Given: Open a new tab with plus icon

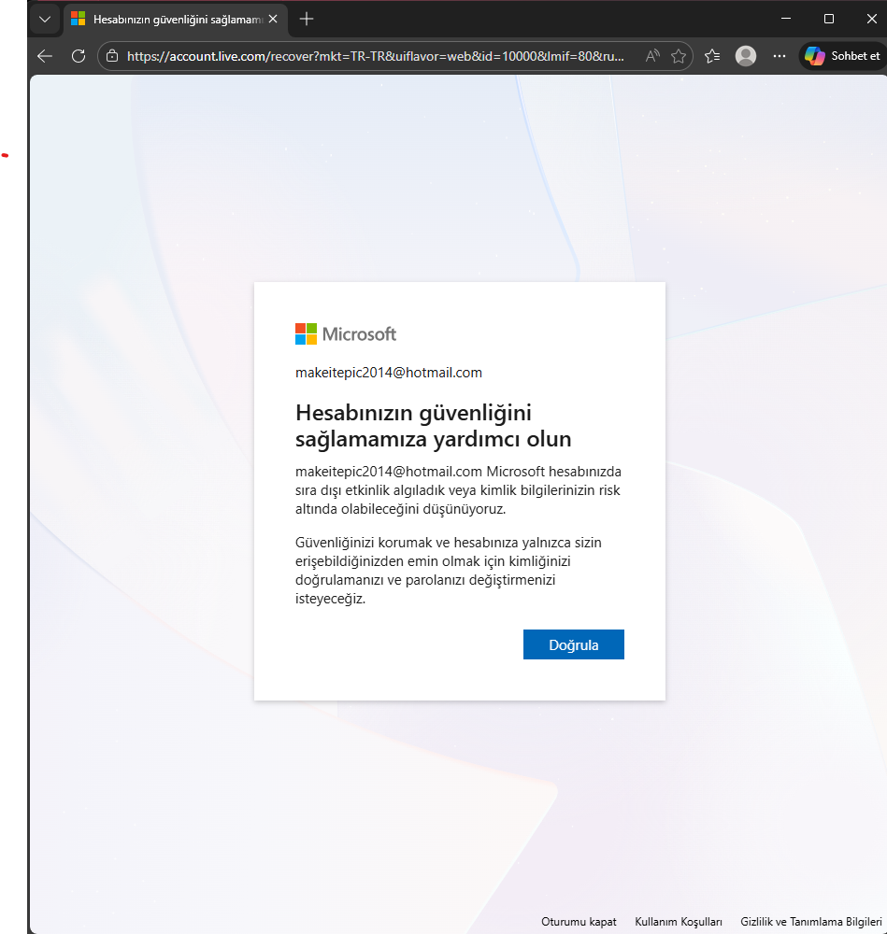Looking at the screenshot, I should (x=307, y=19).
